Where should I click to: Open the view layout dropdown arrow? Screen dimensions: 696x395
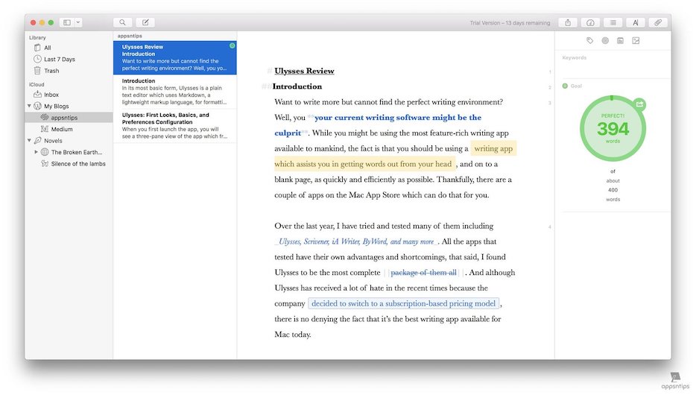[x=78, y=23]
